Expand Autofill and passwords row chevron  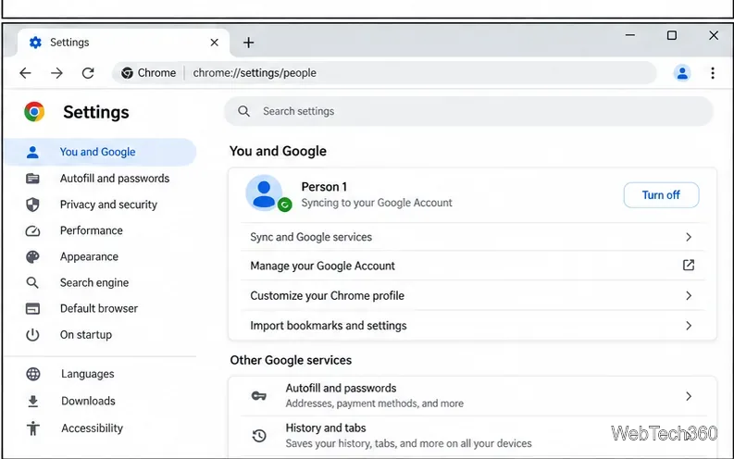[688, 396]
